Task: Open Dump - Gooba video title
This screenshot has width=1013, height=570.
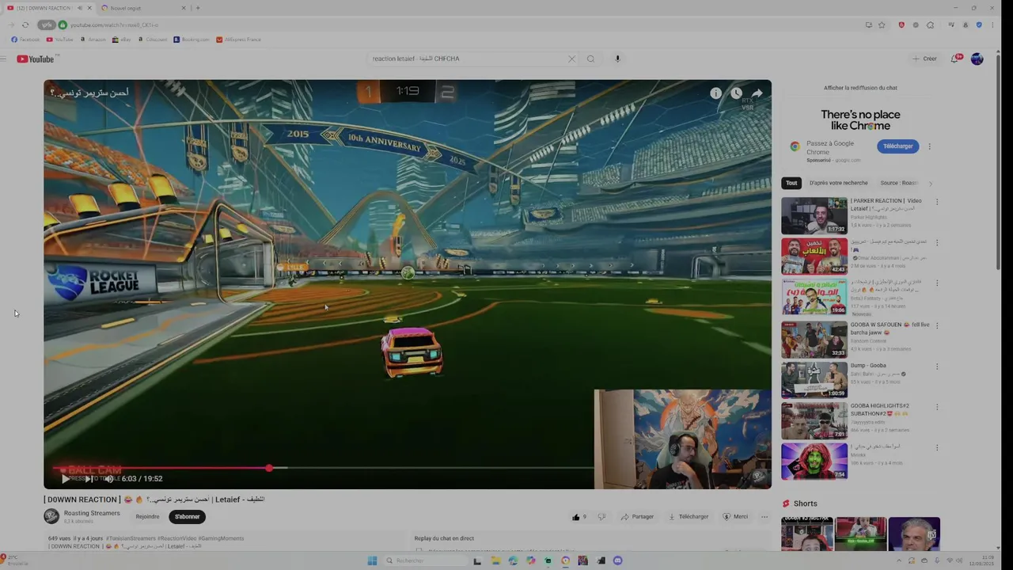Action: (x=868, y=366)
